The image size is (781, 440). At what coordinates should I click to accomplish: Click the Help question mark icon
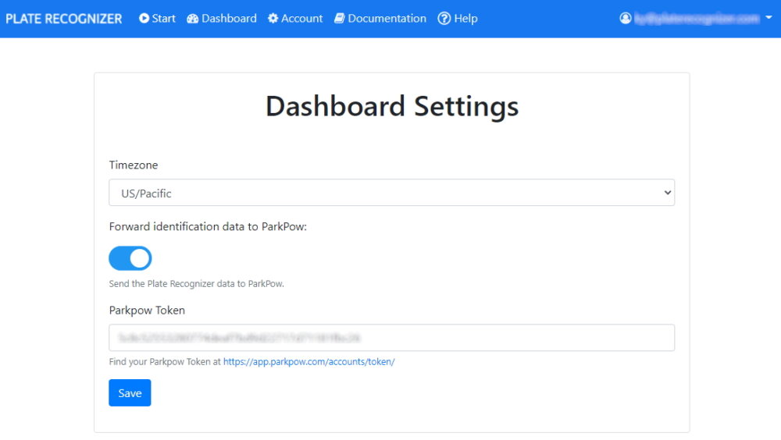pos(444,19)
